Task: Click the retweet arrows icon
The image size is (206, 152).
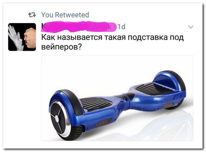Action: 32,15
